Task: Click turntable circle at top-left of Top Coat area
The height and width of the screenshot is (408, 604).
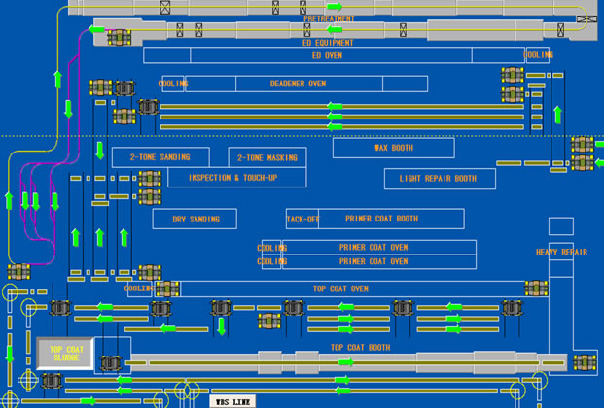Action: coord(14,292)
